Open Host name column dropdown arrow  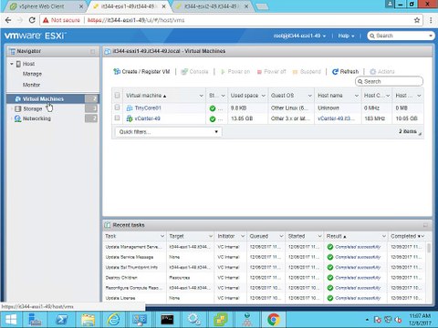click(x=357, y=96)
